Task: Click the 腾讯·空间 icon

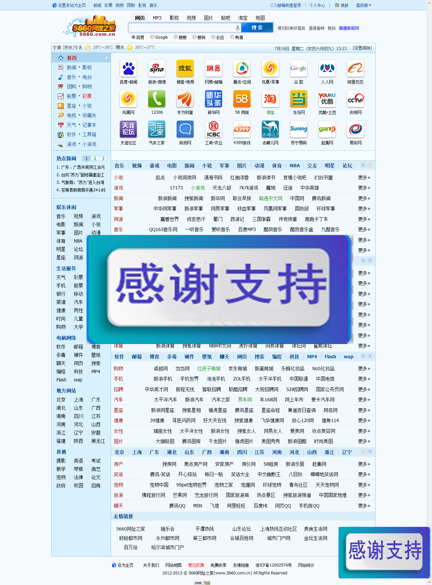Action: tap(242, 68)
